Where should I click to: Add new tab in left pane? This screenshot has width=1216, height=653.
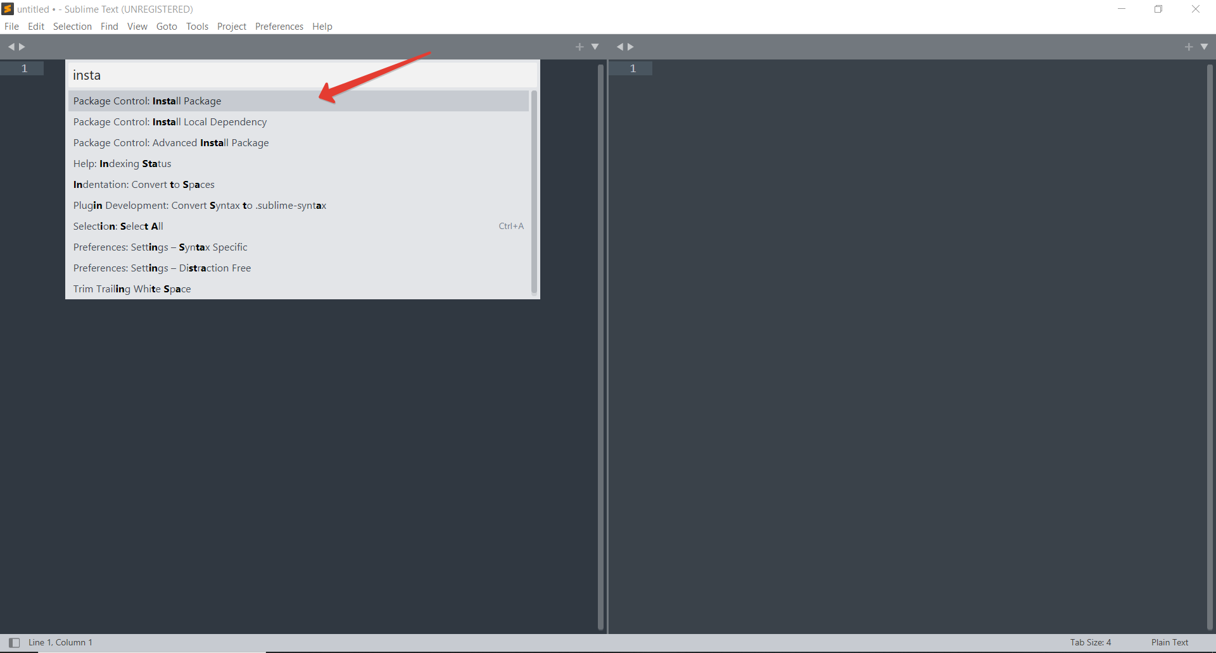pos(579,47)
